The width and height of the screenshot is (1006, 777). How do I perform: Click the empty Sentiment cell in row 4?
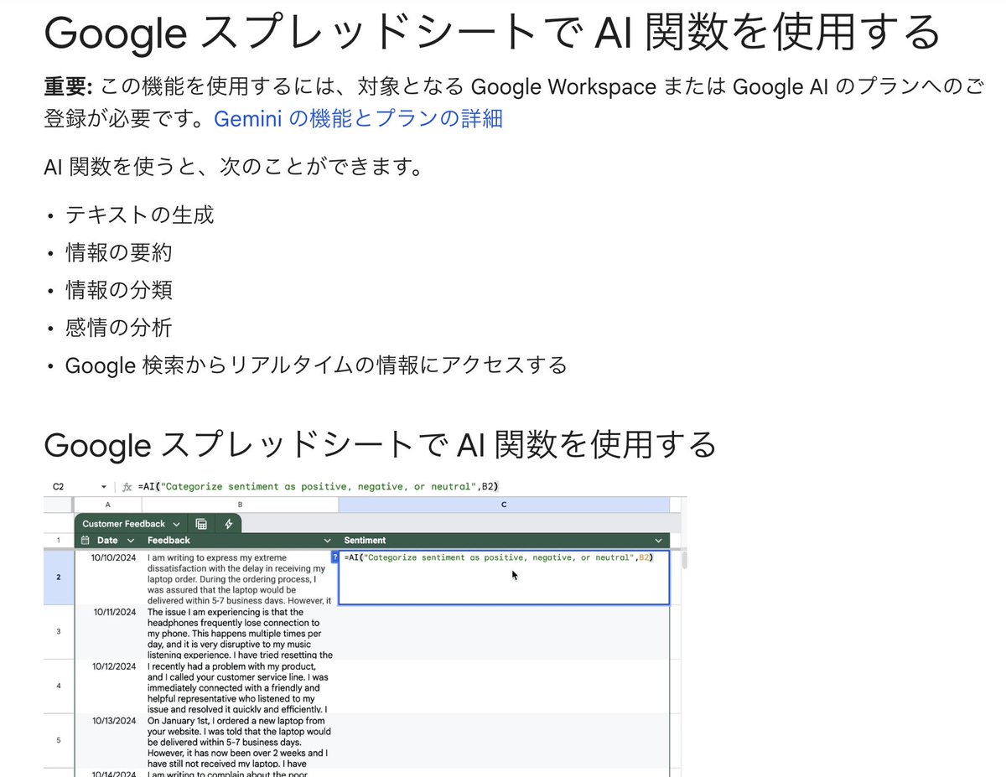(x=504, y=686)
